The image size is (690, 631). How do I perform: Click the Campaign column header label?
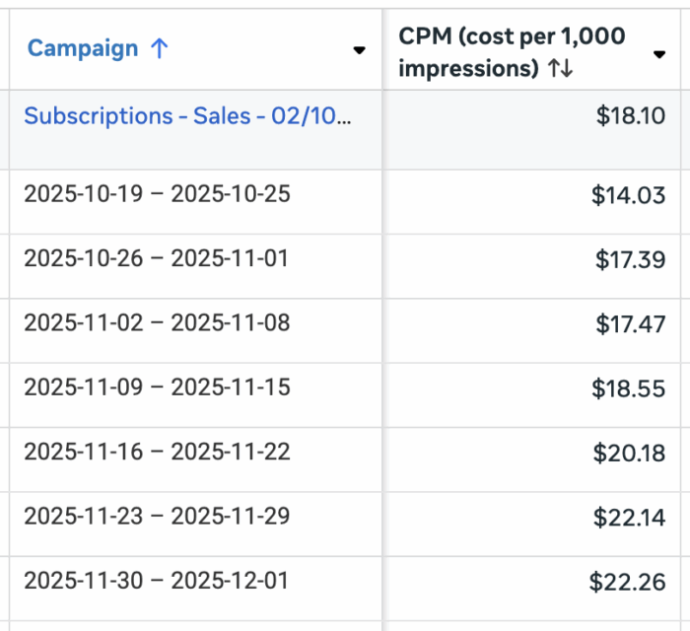coord(83,49)
